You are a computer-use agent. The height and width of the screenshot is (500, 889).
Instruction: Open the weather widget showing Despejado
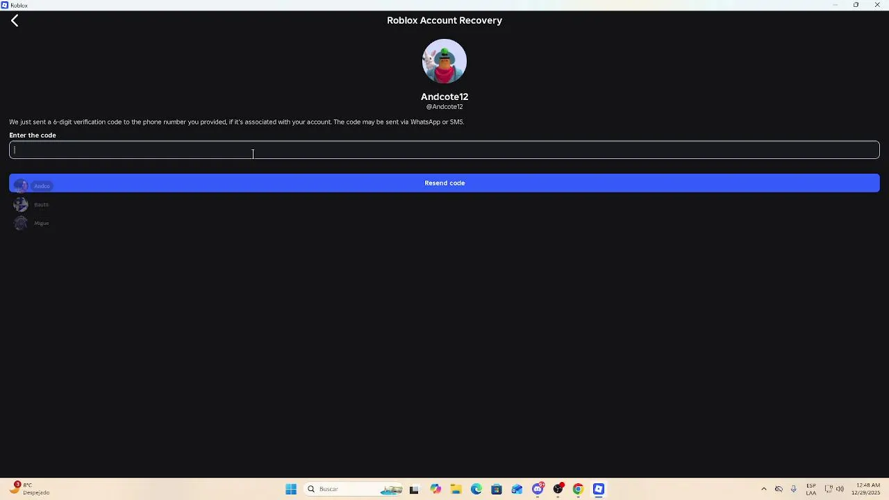[29, 489]
